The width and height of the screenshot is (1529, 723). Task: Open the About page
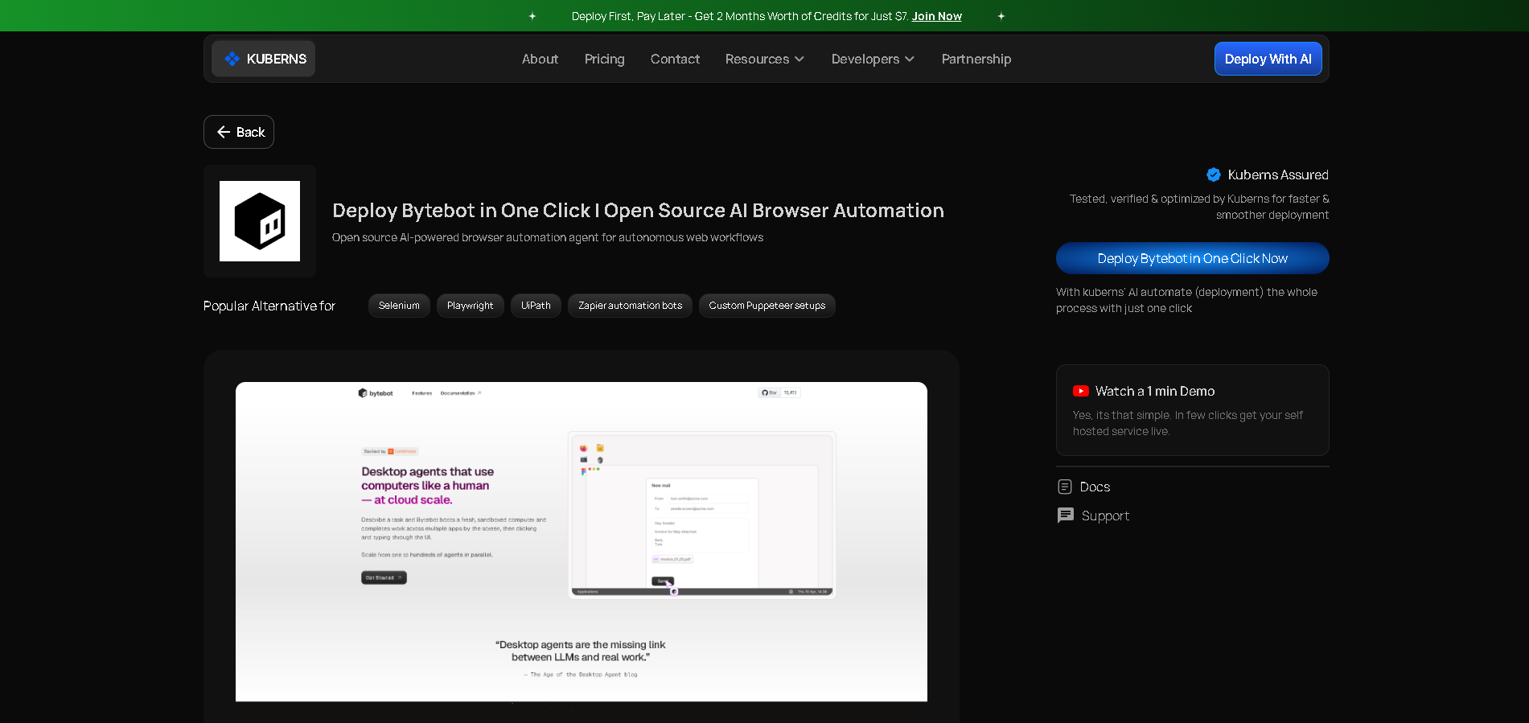[540, 59]
